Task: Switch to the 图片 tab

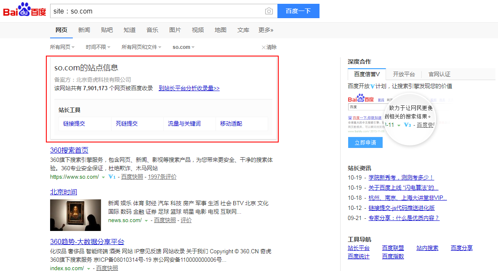Action: click(x=175, y=30)
